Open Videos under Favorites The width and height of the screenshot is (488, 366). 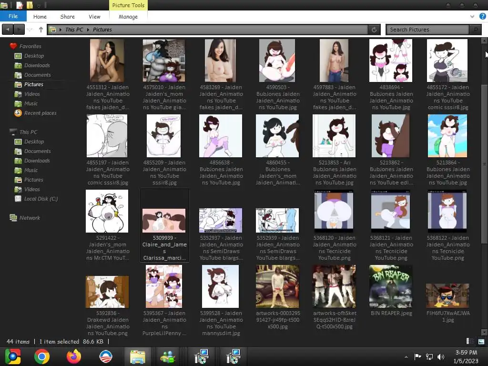32,94
